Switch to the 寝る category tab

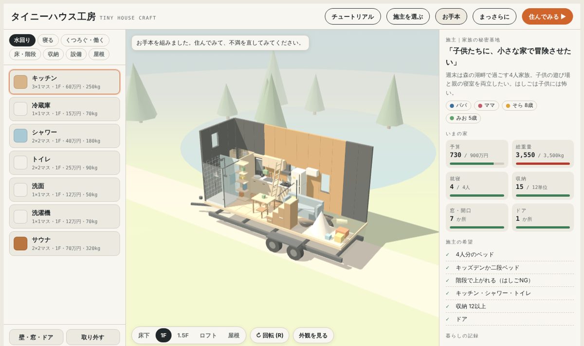click(x=48, y=40)
